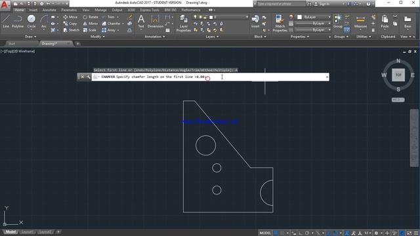The width and height of the screenshot is (420, 236).
Task: Switch to the View ribbon tab
Action: point(86,10)
